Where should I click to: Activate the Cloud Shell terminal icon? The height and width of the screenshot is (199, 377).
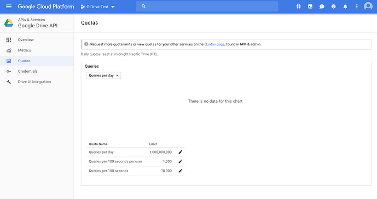click(x=310, y=7)
